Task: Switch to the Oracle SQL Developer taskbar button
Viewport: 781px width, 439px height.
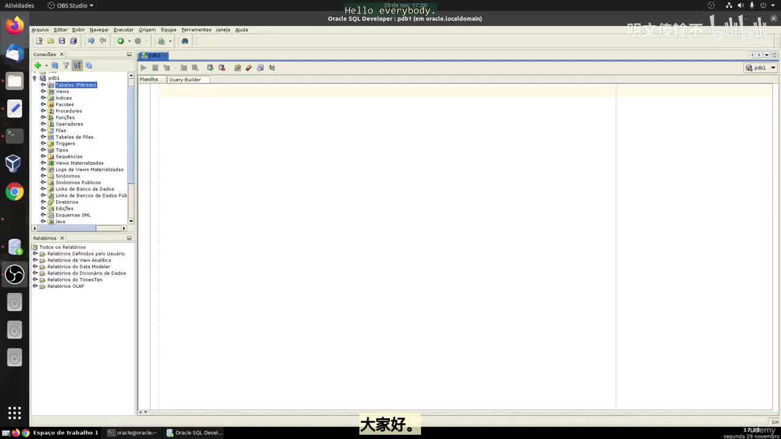Action: 195,432
